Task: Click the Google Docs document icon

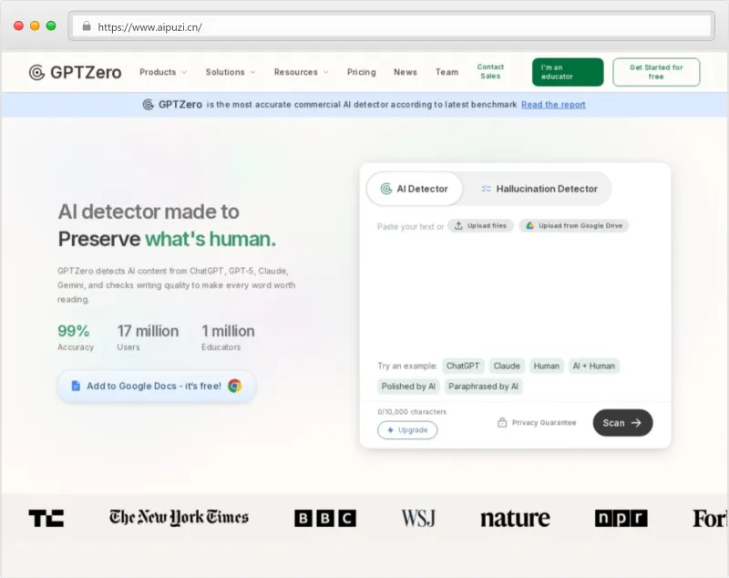Action: (x=76, y=386)
